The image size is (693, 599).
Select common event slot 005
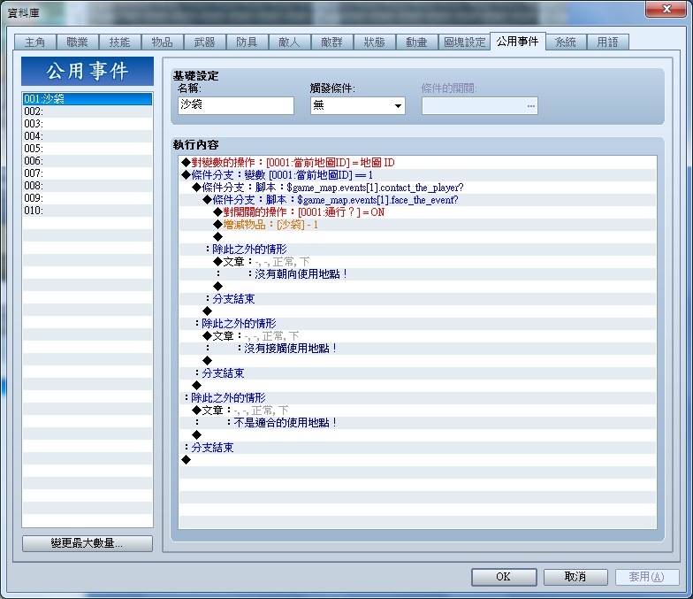coord(87,149)
